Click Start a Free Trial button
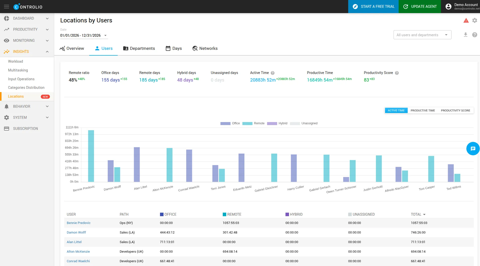The image size is (480, 266). tap(373, 7)
